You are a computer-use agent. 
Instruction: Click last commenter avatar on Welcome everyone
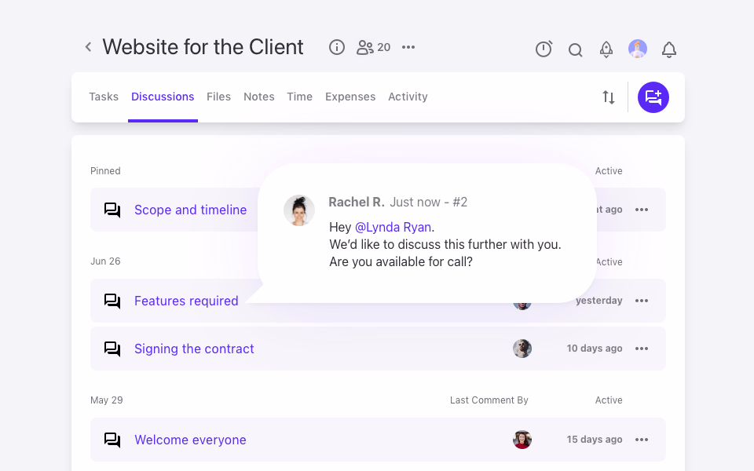click(522, 440)
